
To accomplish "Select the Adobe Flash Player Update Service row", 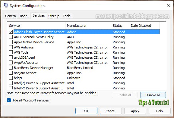I will [87, 32].
